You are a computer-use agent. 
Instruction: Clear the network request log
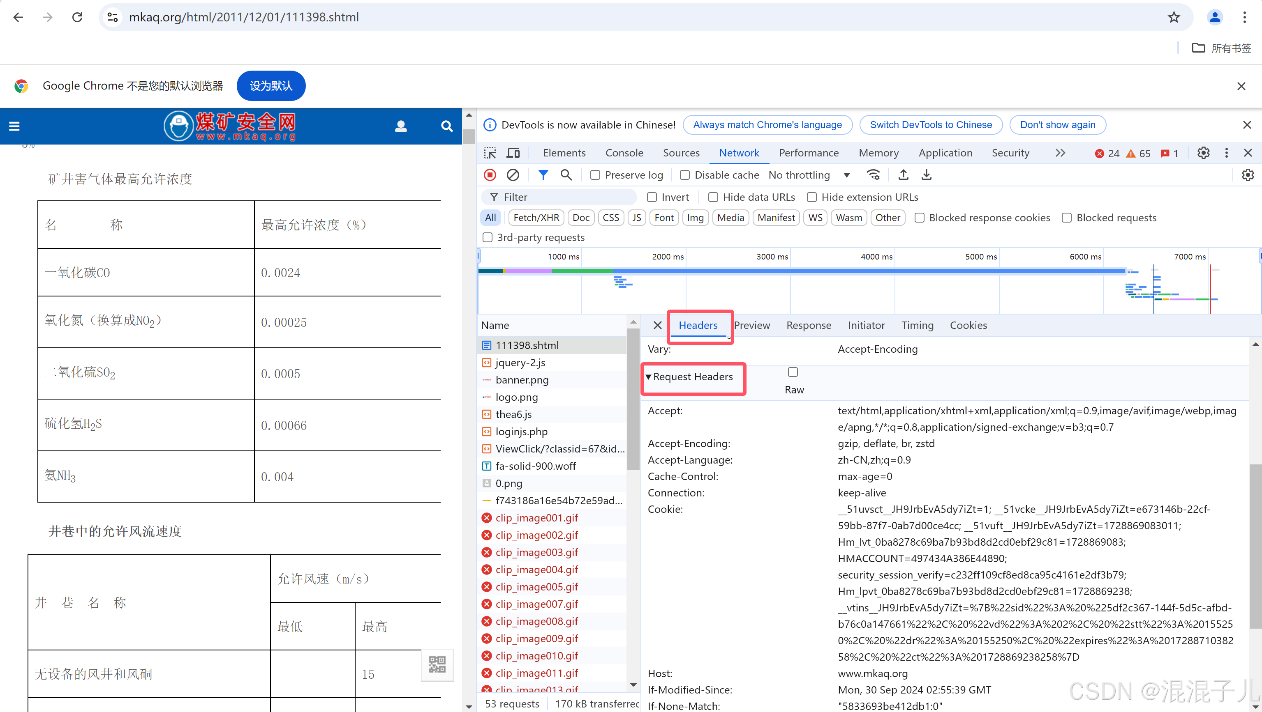pyautogui.click(x=513, y=175)
